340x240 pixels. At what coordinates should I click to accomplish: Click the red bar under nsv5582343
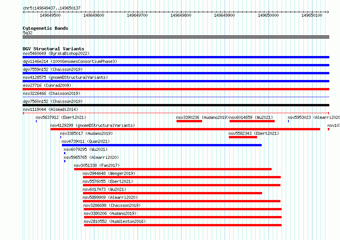(243, 137)
